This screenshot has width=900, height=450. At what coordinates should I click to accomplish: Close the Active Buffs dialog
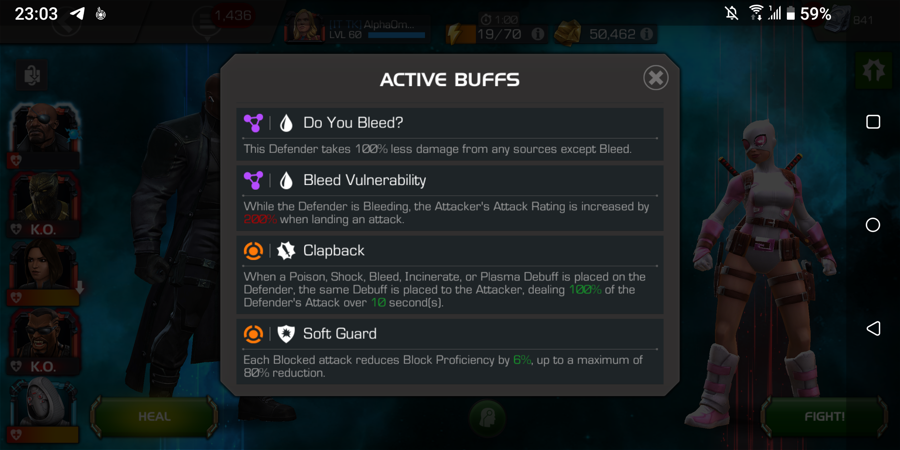655,77
